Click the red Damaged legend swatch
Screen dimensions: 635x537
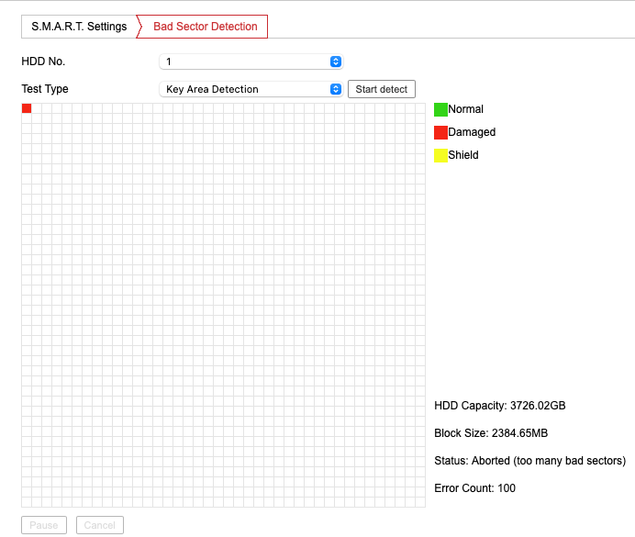tap(440, 132)
